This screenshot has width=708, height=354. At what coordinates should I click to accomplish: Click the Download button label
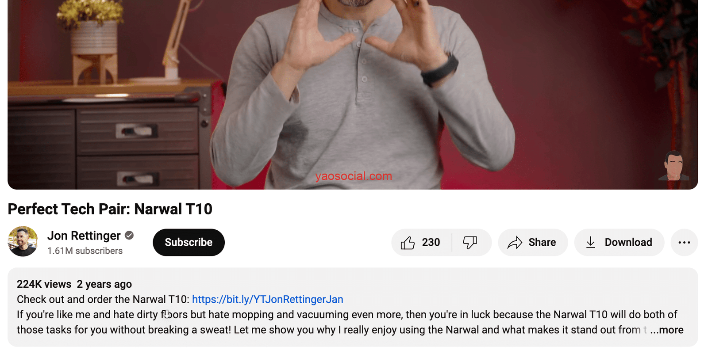628,243
